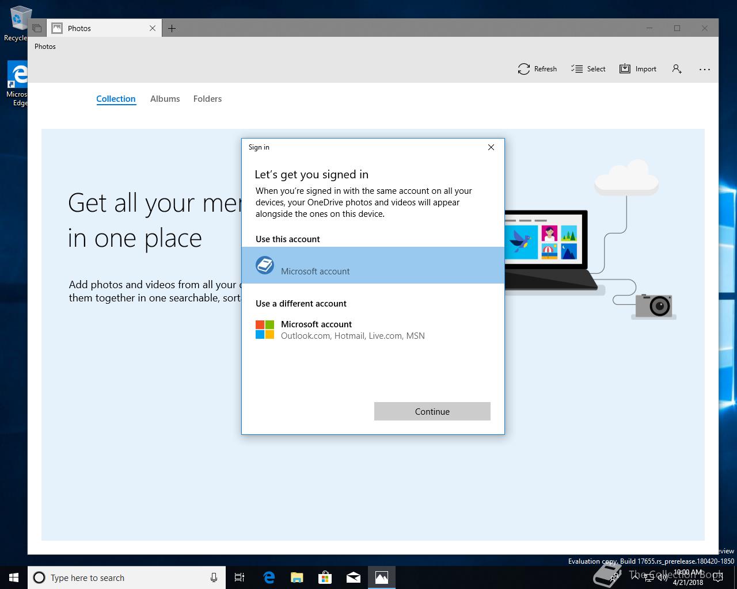Open Mail app from taskbar
This screenshot has height=589, width=737.
[x=354, y=577]
